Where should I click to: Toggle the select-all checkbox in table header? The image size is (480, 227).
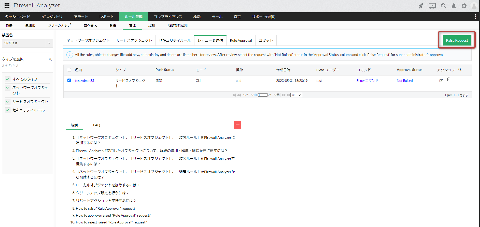point(69,70)
